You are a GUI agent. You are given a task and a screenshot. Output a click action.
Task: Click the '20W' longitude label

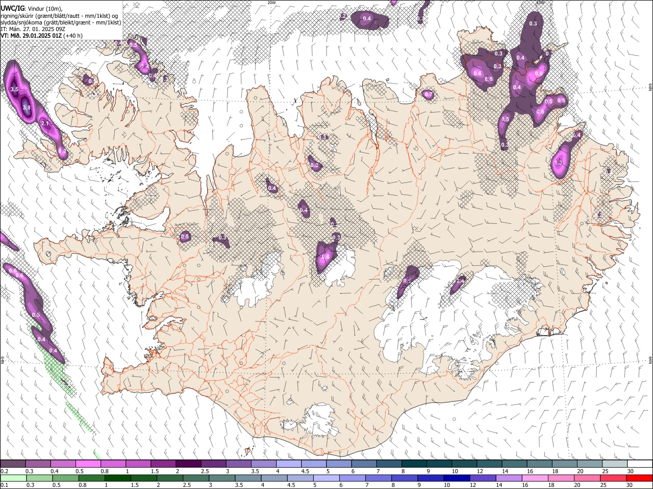271,3
